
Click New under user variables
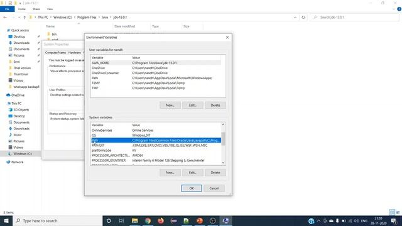coord(170,105)
